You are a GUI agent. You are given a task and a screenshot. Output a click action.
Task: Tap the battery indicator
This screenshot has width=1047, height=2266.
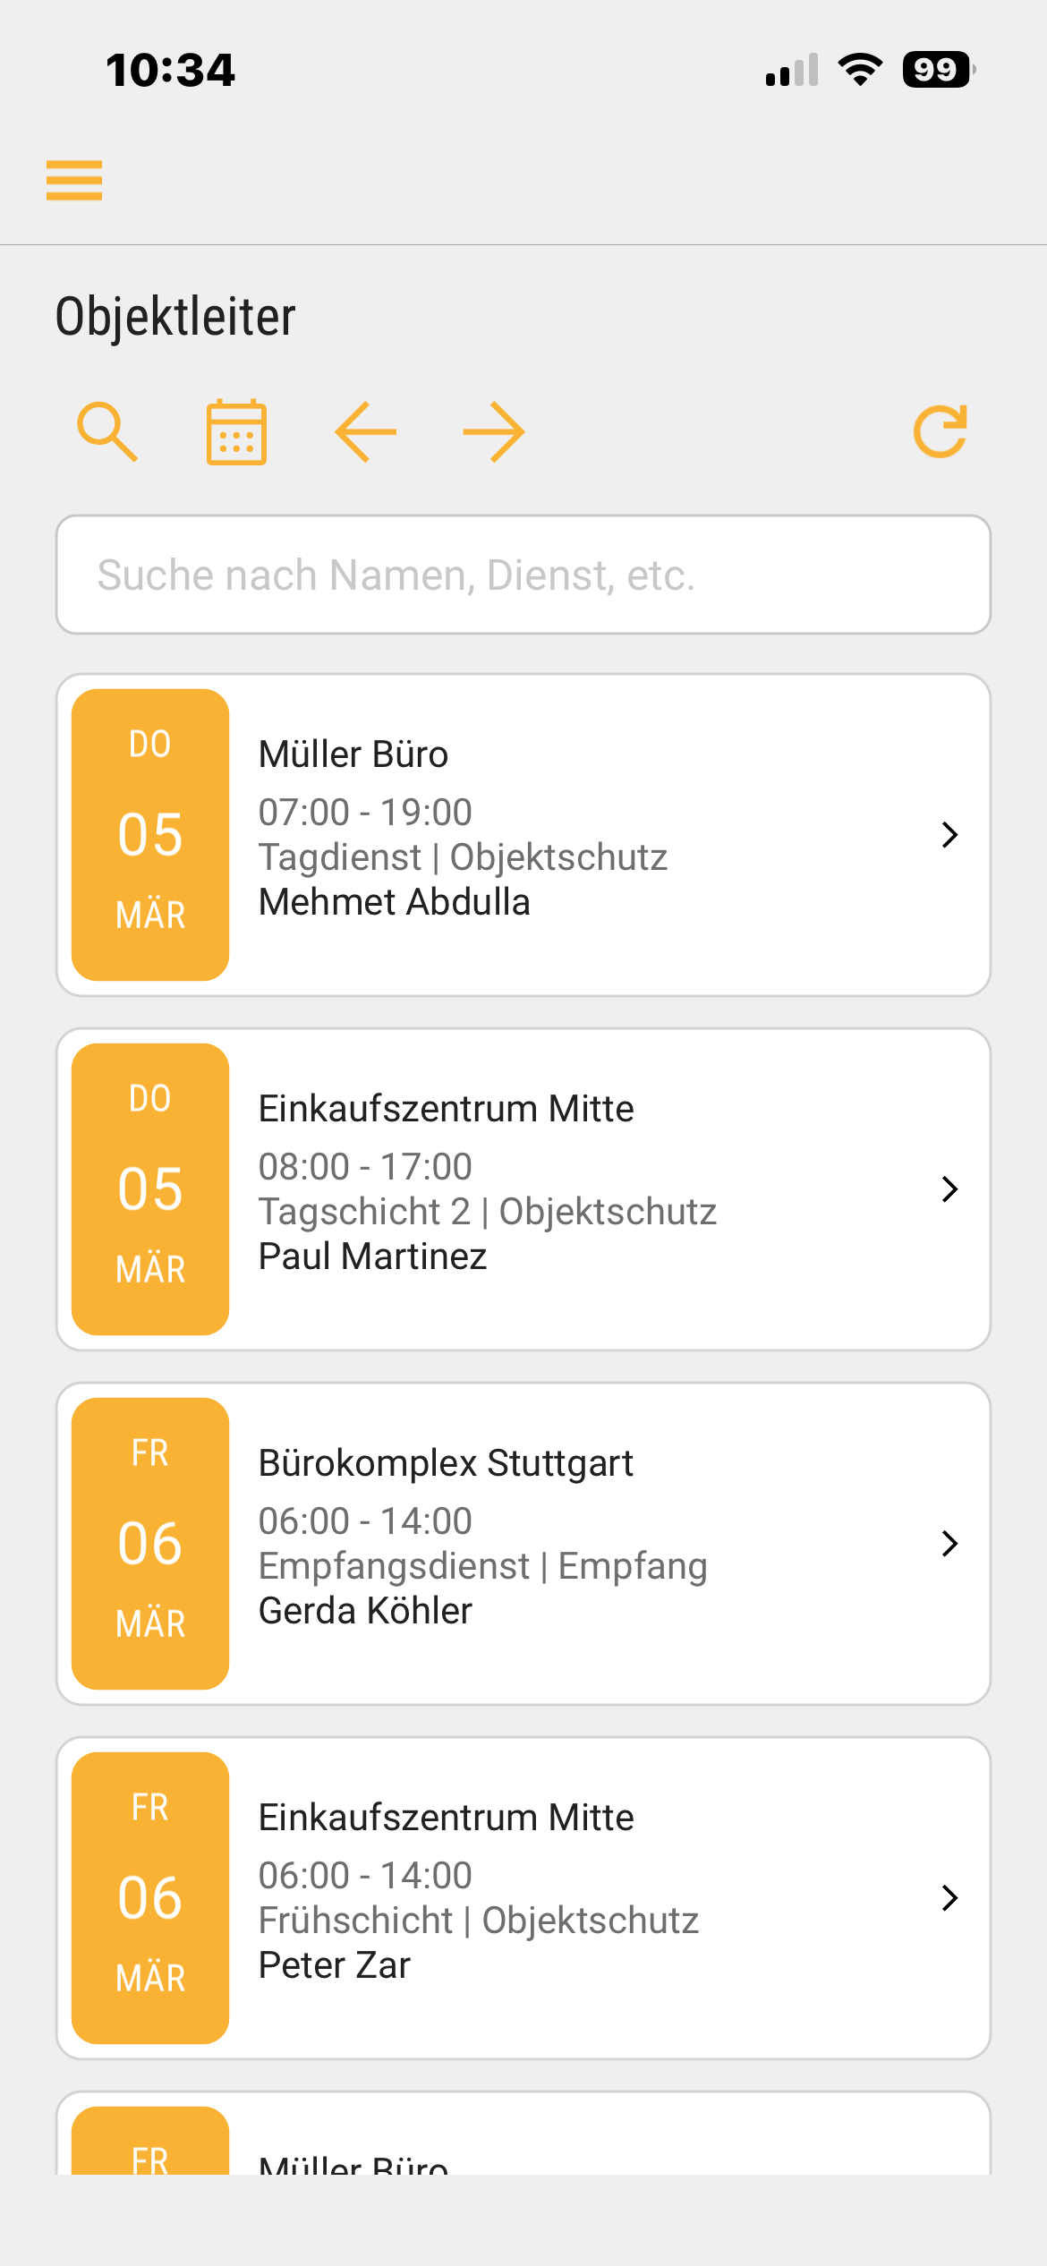(x=938, y=70)
